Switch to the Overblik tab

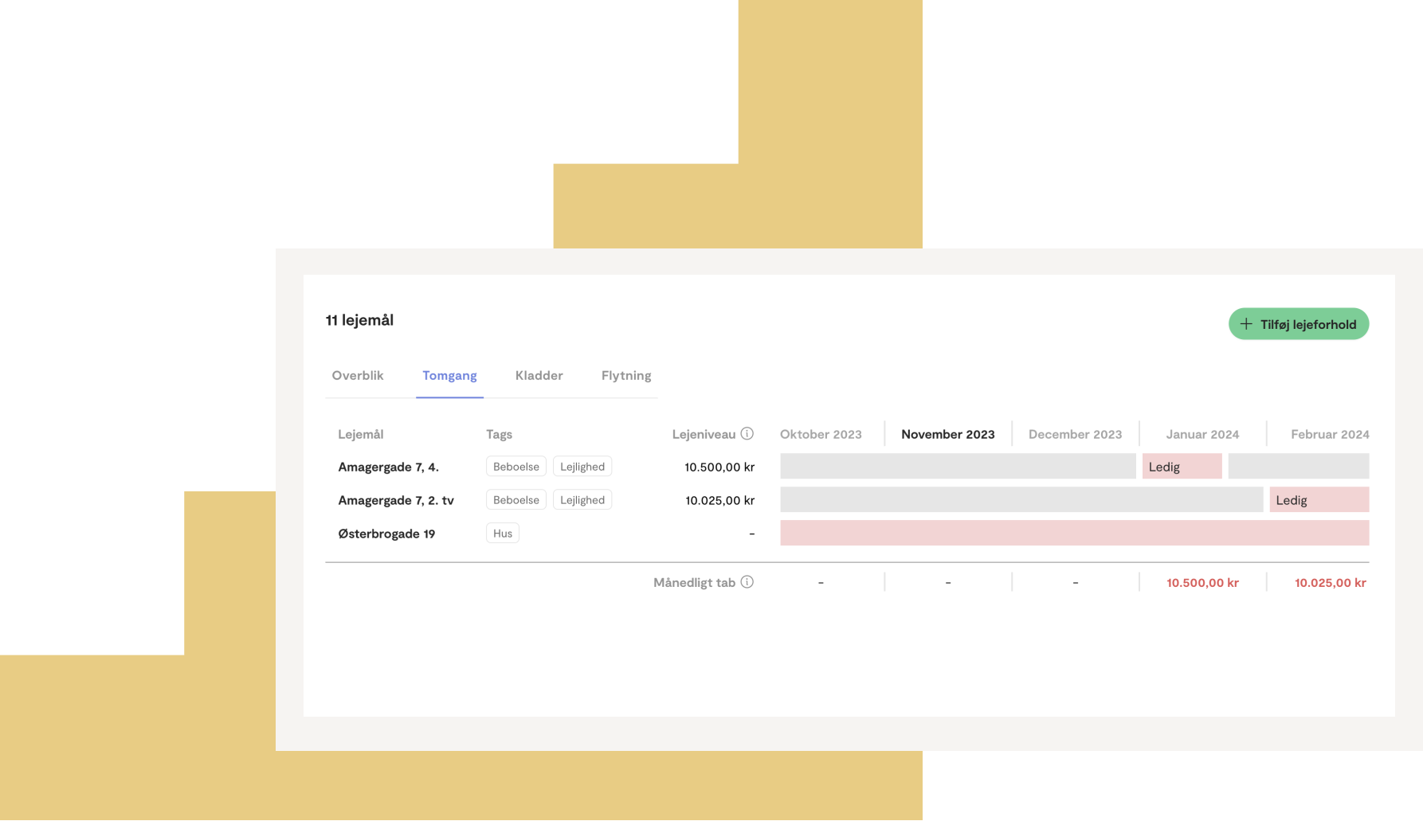click(x=358, y=376)
